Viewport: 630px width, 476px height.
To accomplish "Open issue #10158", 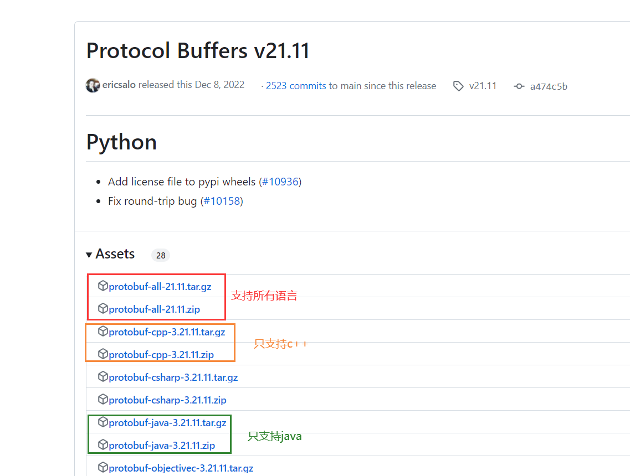I will [222, 201].
